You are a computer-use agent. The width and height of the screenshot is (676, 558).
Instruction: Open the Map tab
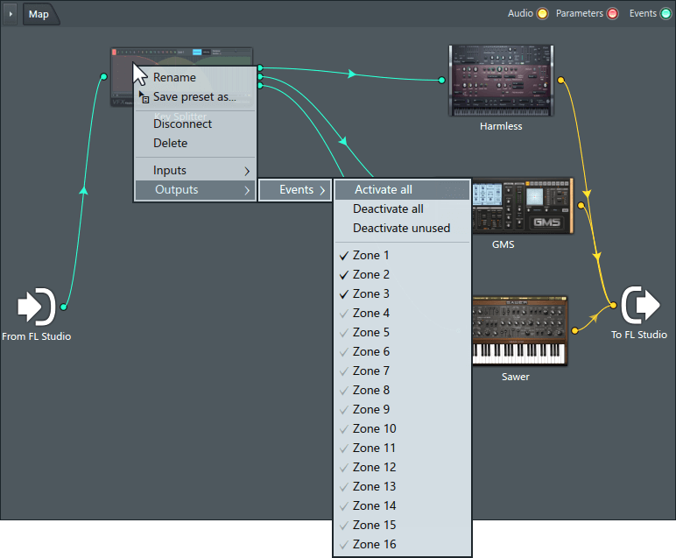coord(39,14)
